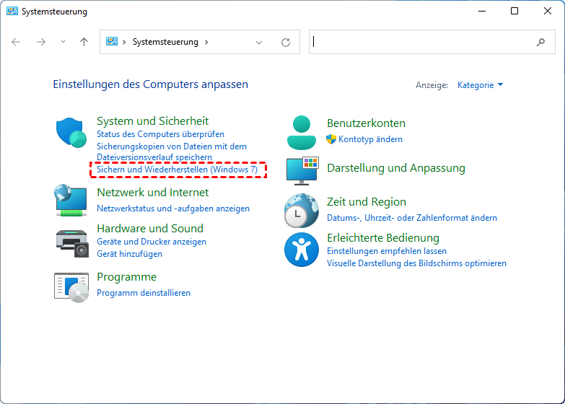Open Sichern und Wiederherstellen (Windows 7)
Screen dimensions: 565x404
coord(177,170)
